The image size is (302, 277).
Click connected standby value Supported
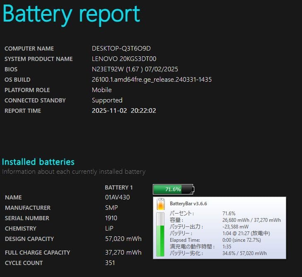tap(107, 100)
